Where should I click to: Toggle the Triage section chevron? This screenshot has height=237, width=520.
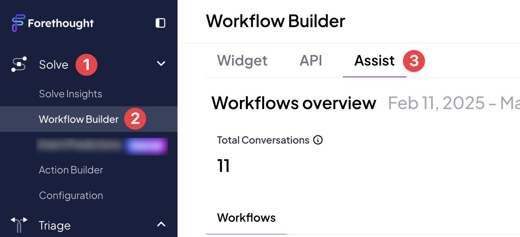161,224
